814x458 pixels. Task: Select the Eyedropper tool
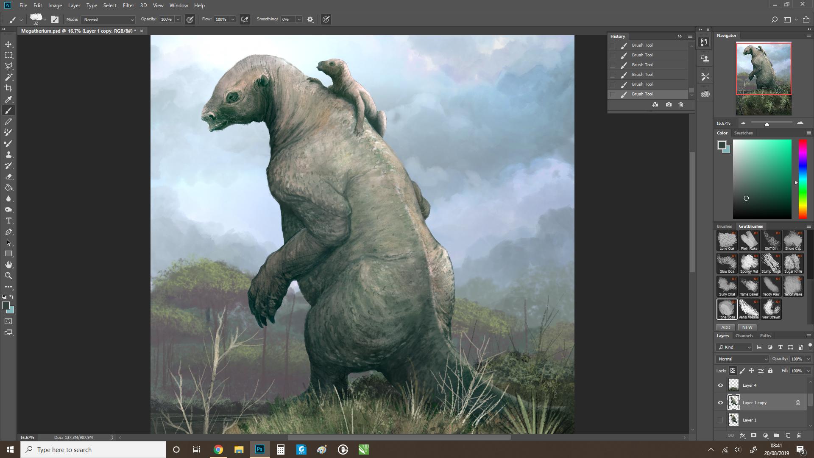tap(8, 99)
